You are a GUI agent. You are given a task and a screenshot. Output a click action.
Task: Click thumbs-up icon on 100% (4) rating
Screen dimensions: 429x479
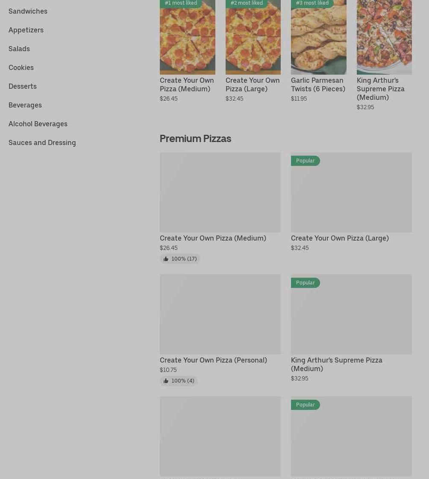(x=166, y=381)
